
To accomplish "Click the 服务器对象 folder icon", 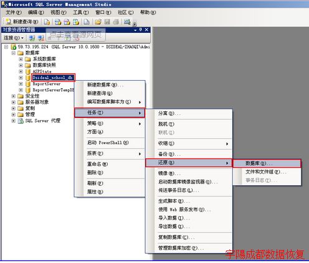I will pyautogui.click(x=20, y=102).
